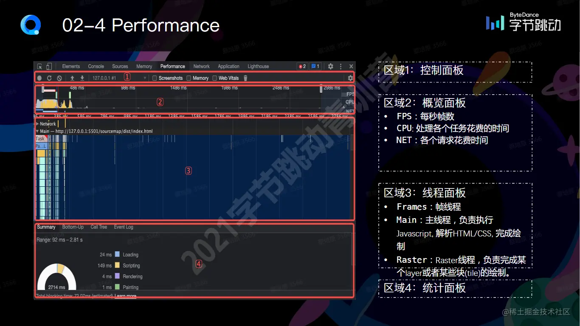Select the Performance tab
This screenshot has height=326, width=580.
click(172, 66)
